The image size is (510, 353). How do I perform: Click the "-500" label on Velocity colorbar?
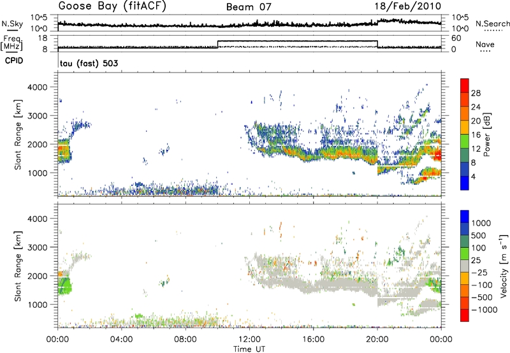(x=482, y=298)
